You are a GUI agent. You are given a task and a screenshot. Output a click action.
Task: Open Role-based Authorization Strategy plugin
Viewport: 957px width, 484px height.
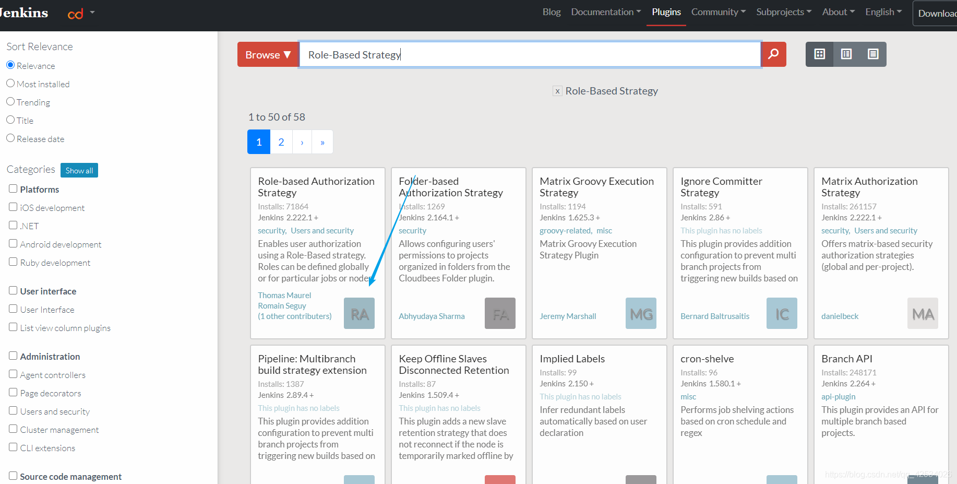316,187
